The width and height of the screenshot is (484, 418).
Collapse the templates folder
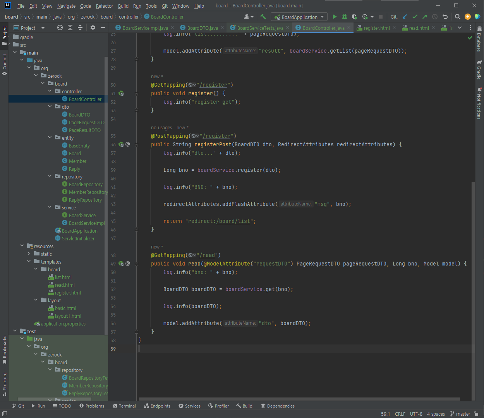coord(29,262)
